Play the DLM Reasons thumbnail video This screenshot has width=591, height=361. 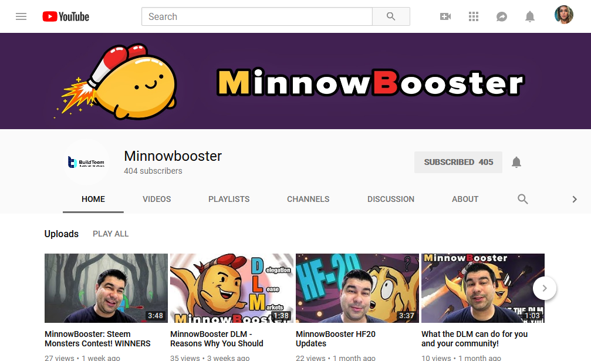click(x=232, y=288)
